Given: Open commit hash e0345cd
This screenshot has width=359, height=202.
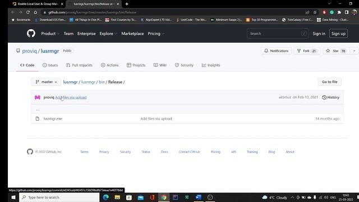Looking at the screenshot, I should pyautogui.click(x=285, y=97).
